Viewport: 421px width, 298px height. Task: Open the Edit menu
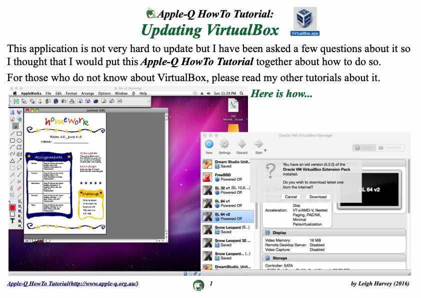pyautogui.click(x=58, y=93)
